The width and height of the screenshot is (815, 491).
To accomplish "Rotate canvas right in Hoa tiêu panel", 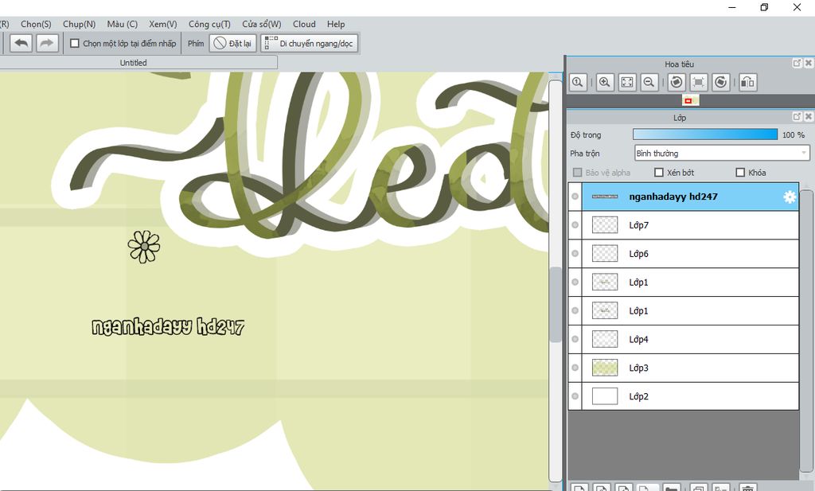I will [x=720, y=82].
